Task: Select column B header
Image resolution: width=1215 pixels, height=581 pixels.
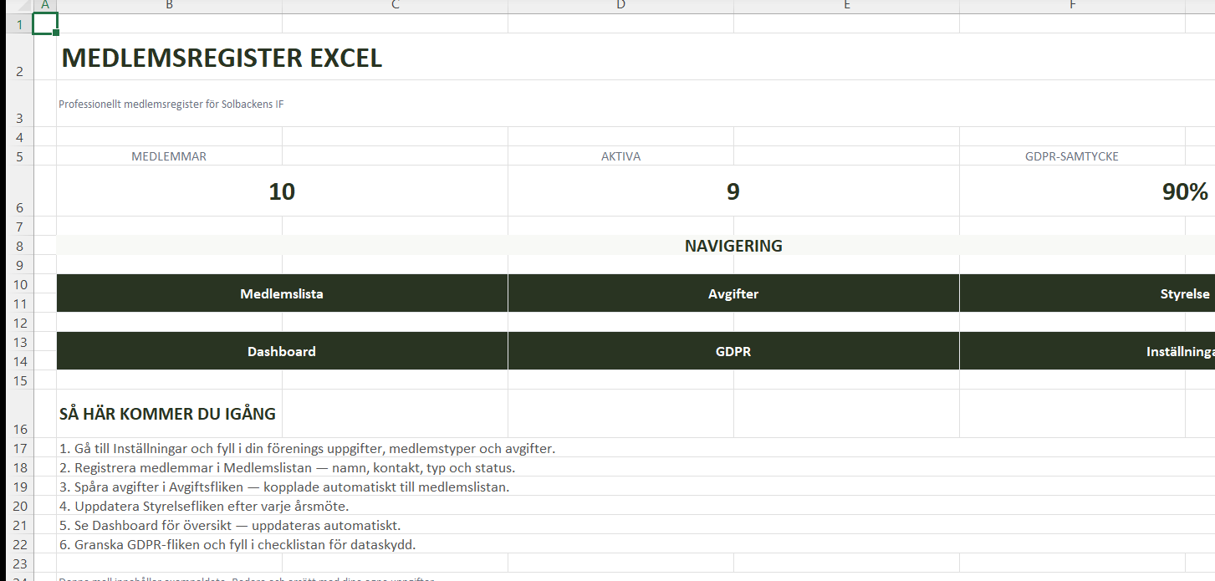Action: tap(170, 6)
